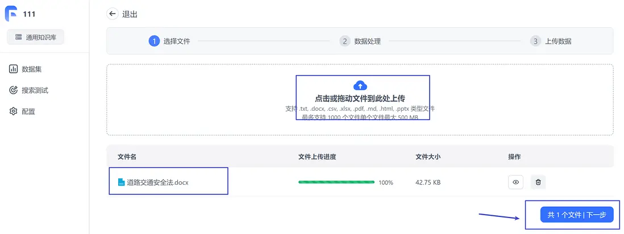The width and height of the screenshot is (624, 234).
Task: Click the 数据集 dataset icon
Action: pos(14,69)
